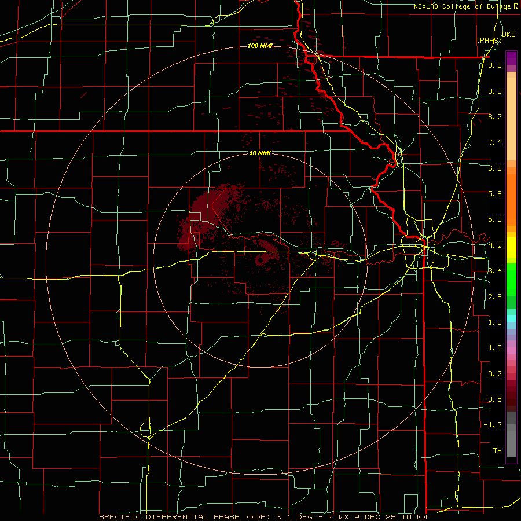Click the 4.2 scale value
This screenshot has height=521, width=521.
(x=495, y=245)
